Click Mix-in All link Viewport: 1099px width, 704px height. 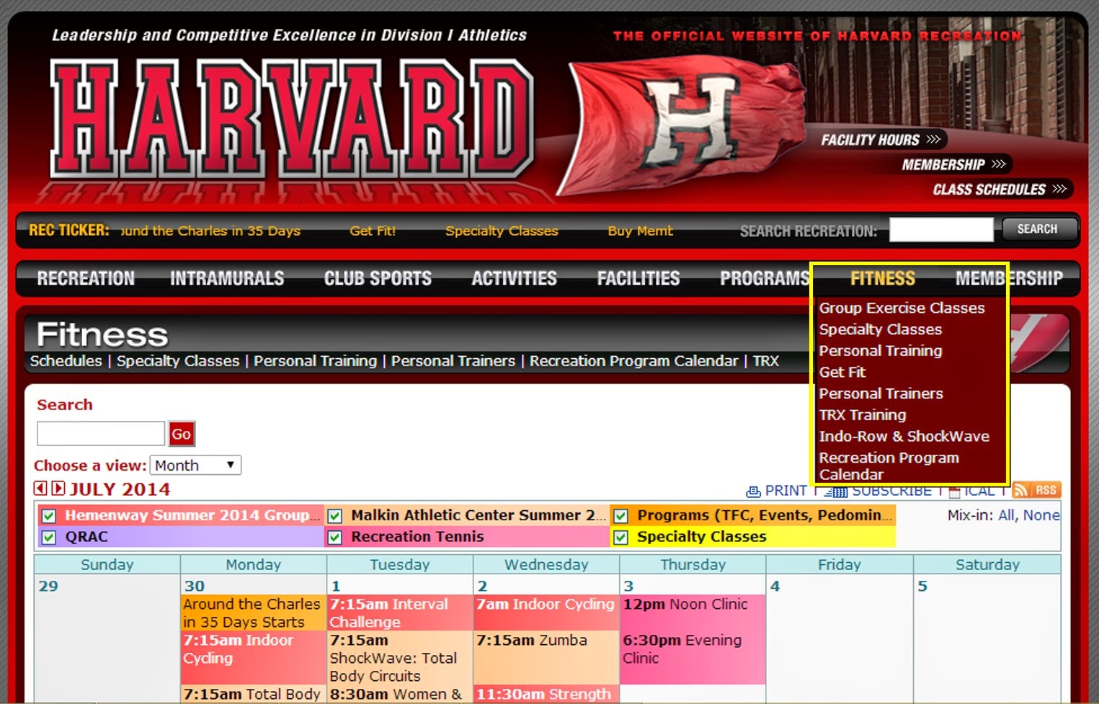(x=1007, y=515)
